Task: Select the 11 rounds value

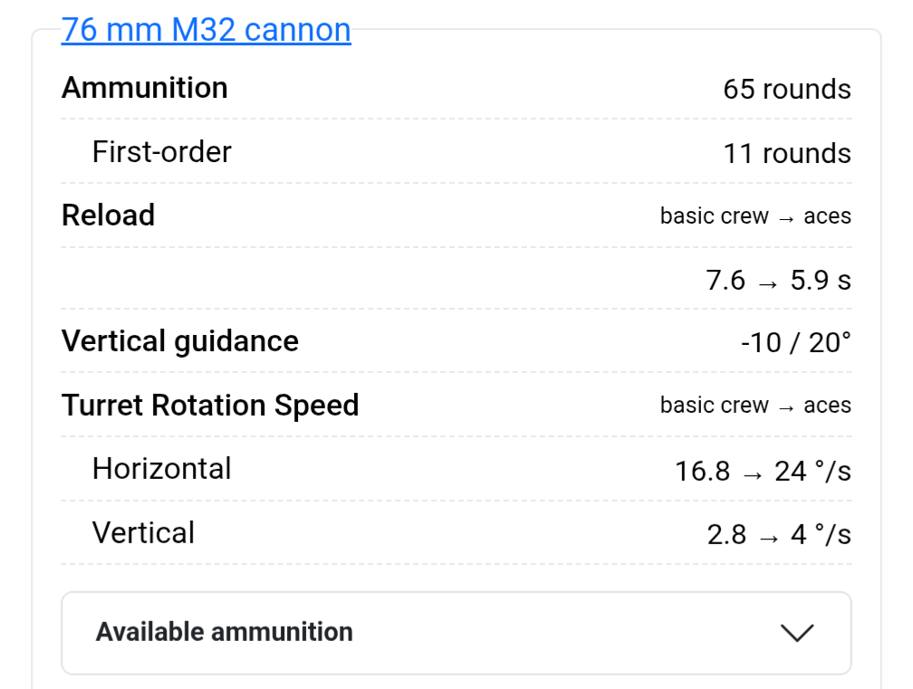Action: tap(786, 154)
